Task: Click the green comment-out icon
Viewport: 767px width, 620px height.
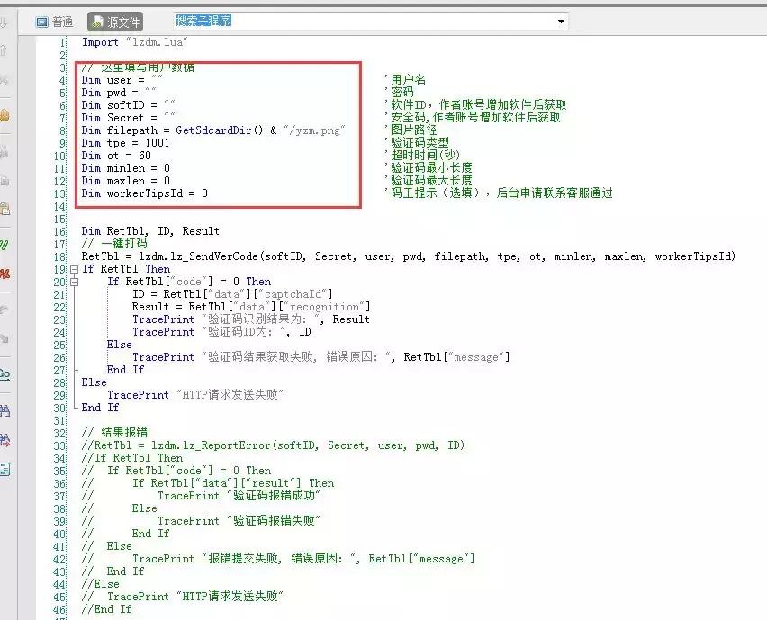Action: [x=5, y=245]
